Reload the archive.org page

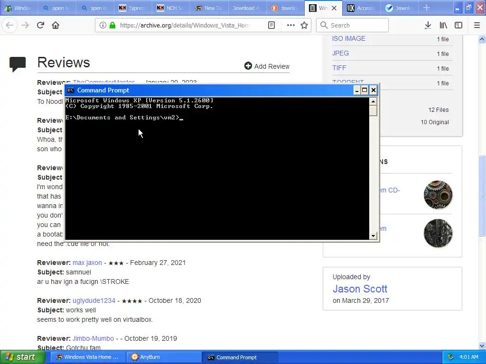click(x=41, y=26)
